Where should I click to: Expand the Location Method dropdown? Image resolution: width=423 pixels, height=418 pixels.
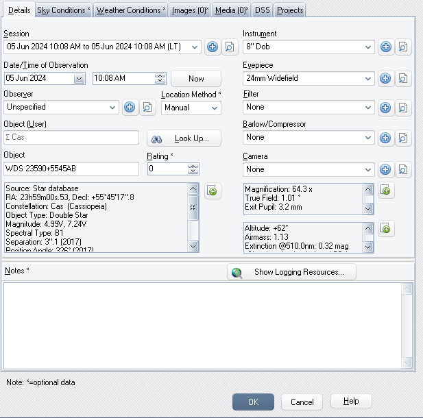(x=215, y=108)
